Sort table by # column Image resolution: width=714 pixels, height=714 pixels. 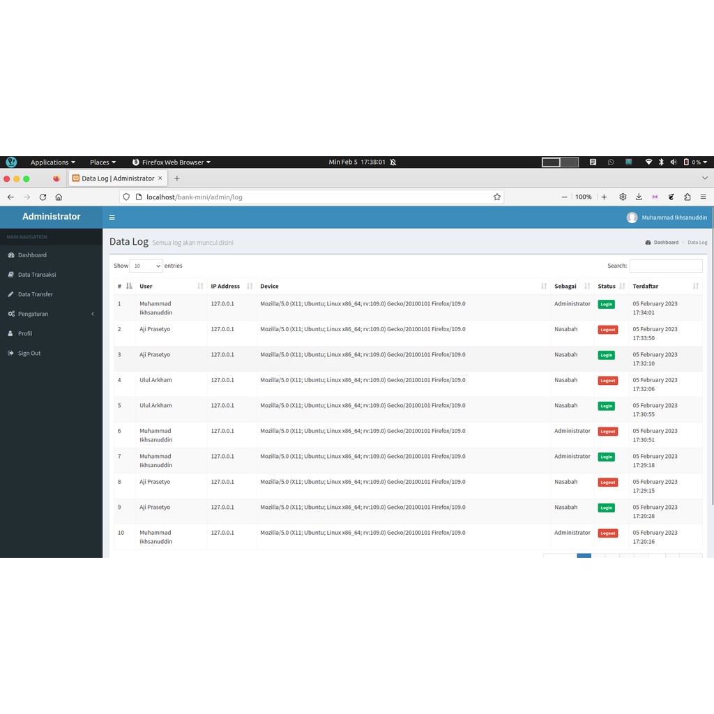point(125,287)
